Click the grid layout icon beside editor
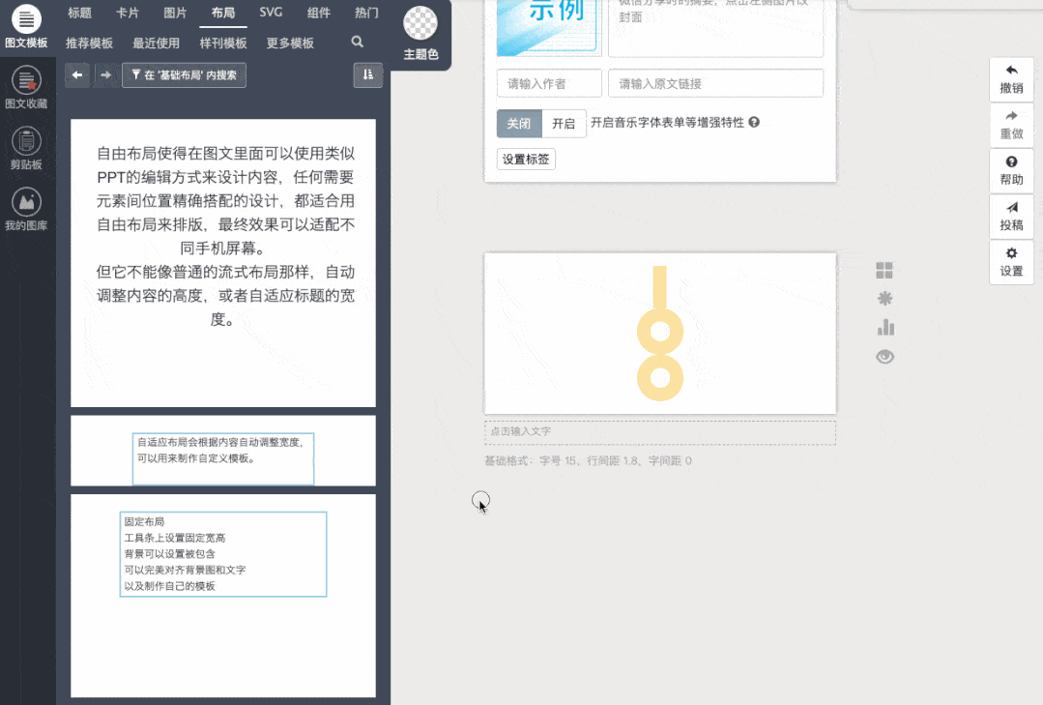This screenshot has width=1043, height=705. point(884,271)
